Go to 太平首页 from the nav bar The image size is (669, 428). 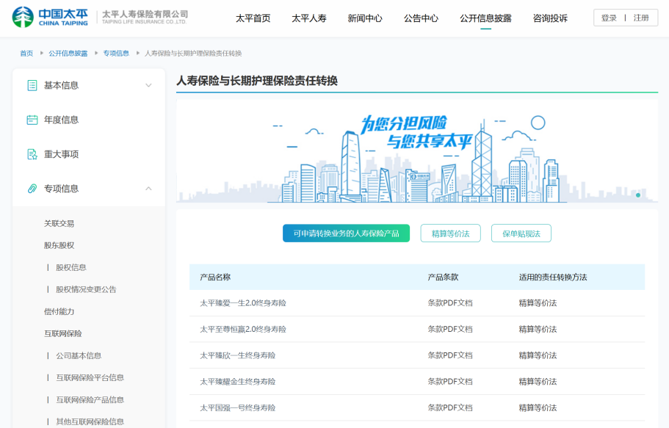[x=253, y=18]
